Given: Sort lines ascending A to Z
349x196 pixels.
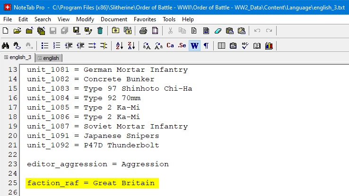Looking at the screenshot, I should coord(120,46).
